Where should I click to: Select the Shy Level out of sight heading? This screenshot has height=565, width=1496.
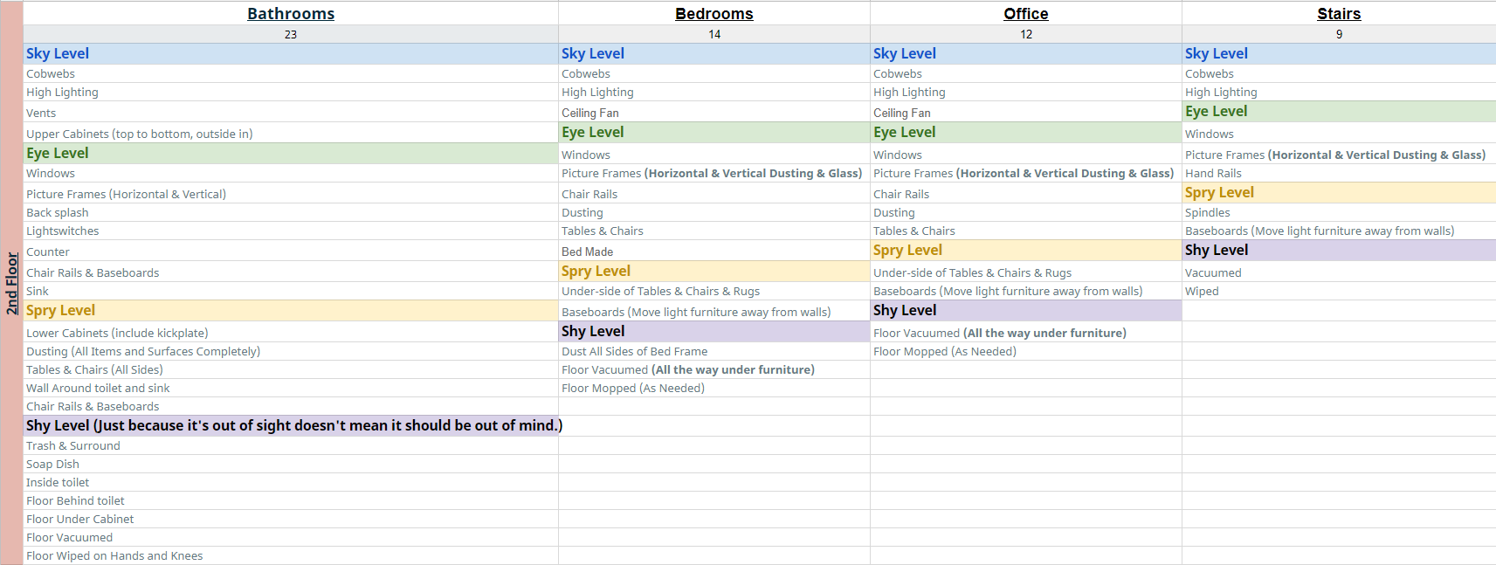(291, 425)
